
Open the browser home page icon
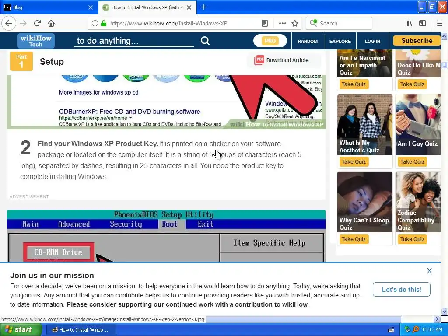(51, 23)
